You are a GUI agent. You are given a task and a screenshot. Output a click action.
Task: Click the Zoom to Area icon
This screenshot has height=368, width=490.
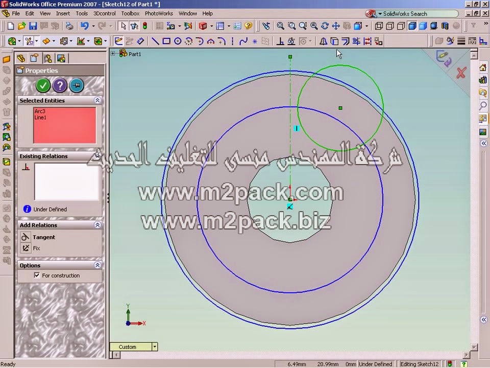(x=291, y=26)
